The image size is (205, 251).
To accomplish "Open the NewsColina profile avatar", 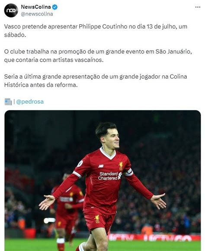I will pos(11,10).
